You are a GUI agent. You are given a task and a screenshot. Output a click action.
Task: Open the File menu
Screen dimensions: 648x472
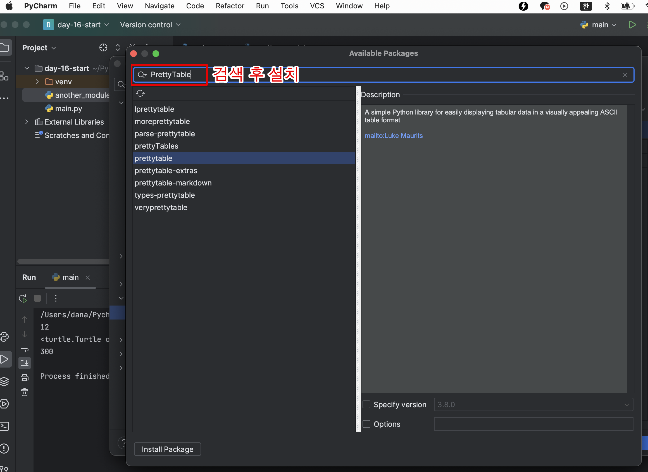75,6
